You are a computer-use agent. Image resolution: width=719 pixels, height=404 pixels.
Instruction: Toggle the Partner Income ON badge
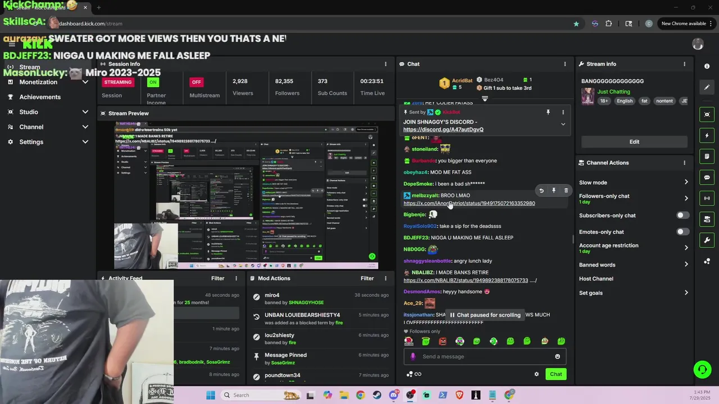(153, 82)
